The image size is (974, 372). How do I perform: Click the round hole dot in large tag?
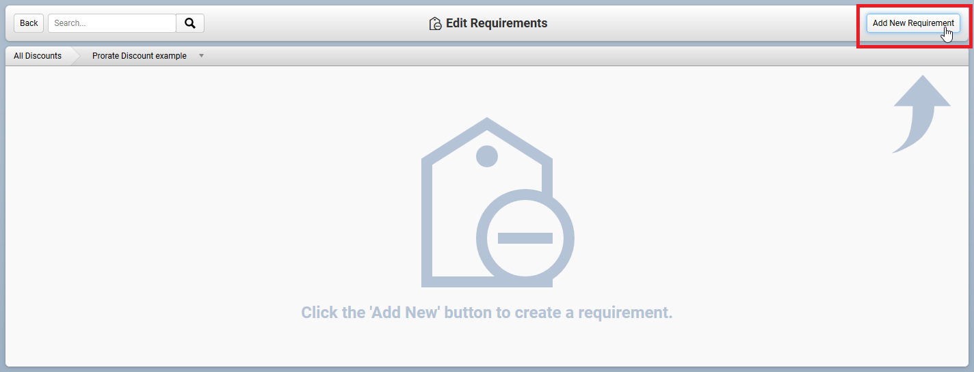pyautogui.click(x=486, y=156)
